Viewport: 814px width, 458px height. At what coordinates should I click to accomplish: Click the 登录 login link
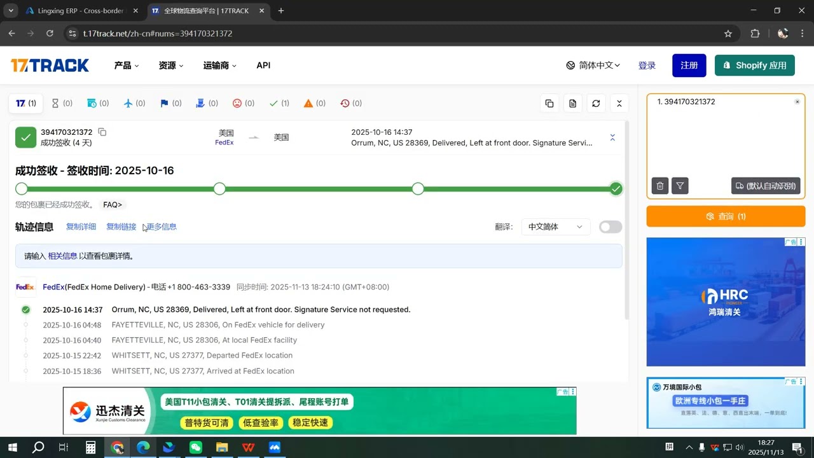click(x=647, y=66)
